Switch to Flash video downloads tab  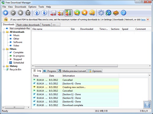[x=28, y=25]
